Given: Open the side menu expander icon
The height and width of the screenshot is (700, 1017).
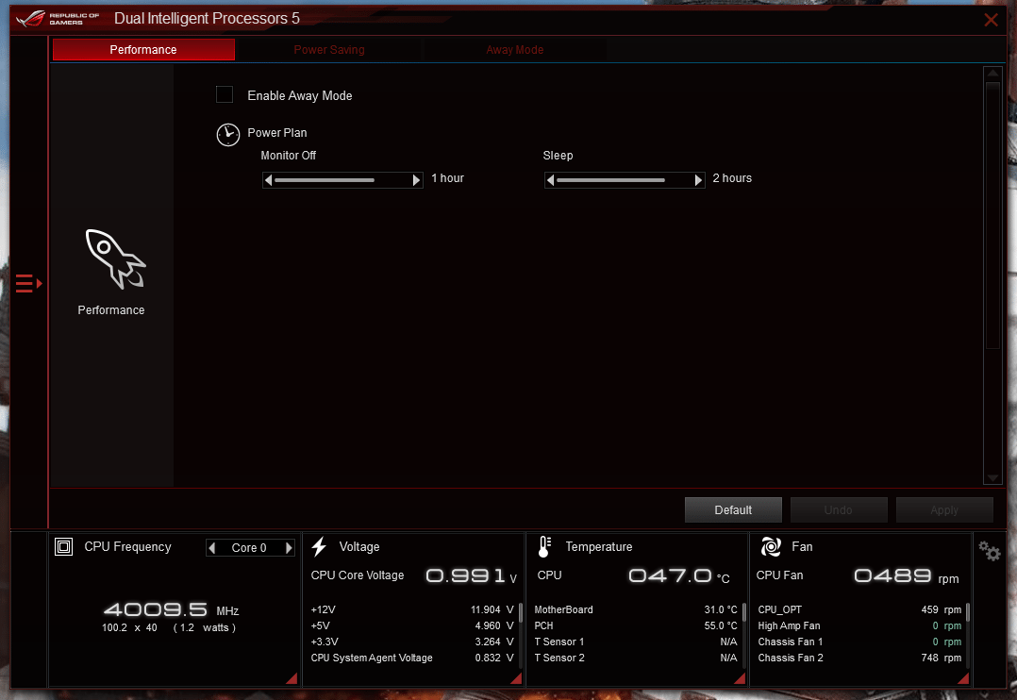Looking at the screenshot, I should click(x=28, y=284).
